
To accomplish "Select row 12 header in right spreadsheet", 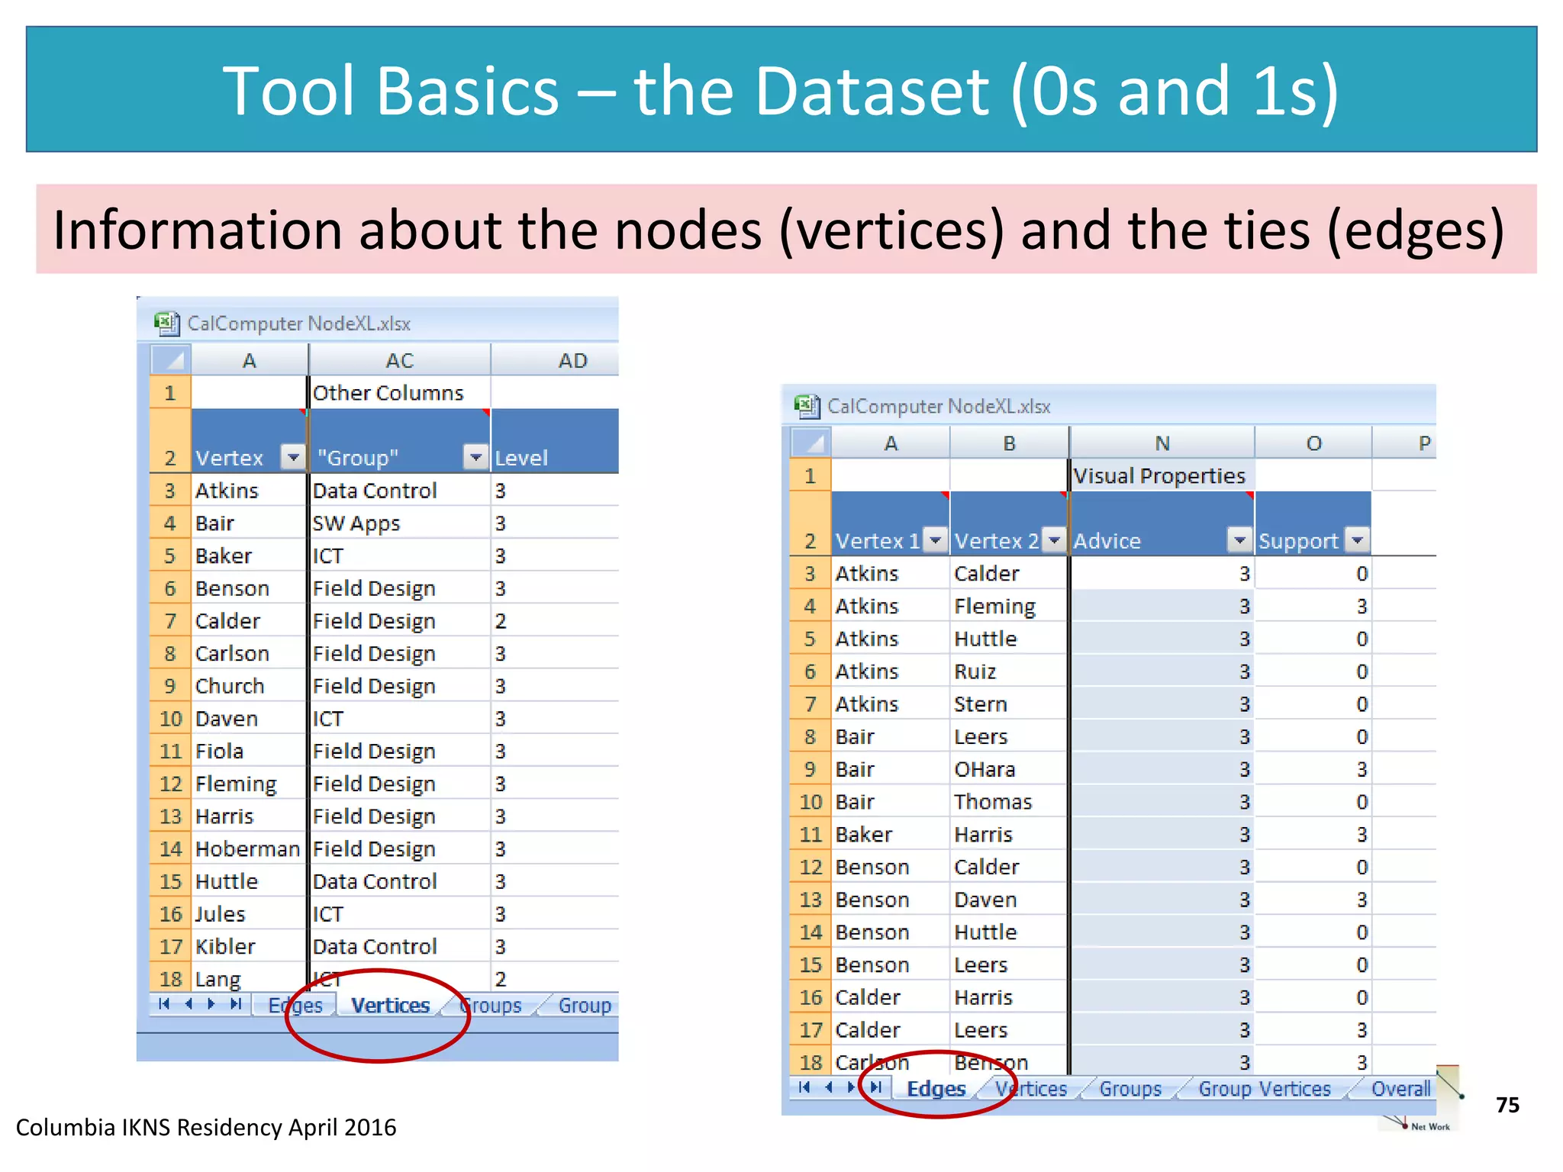I will pyautogui.click(x=810, y=867).
